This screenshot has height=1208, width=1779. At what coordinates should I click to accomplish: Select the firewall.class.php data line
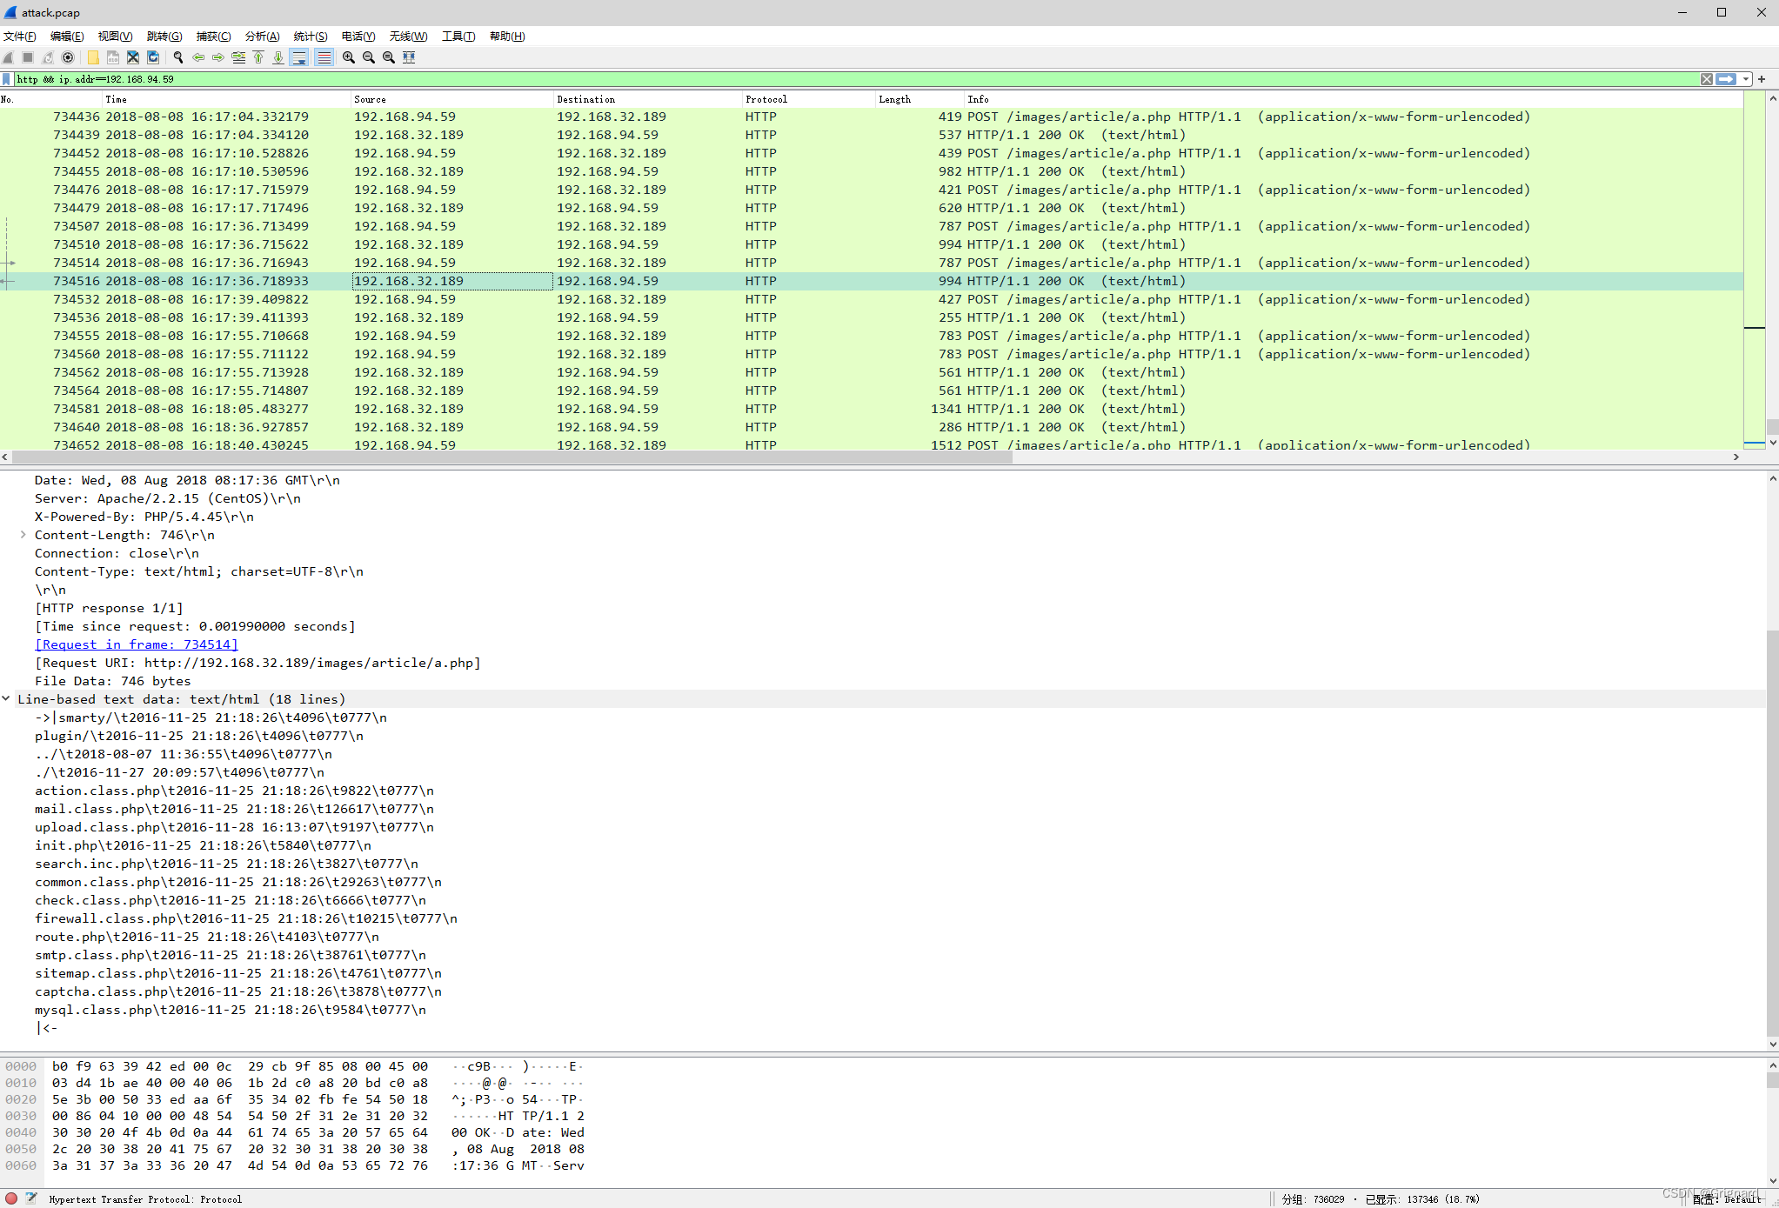click(x=246, y=918)
